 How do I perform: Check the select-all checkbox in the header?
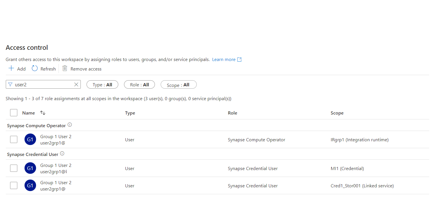(x=14, y=113)
